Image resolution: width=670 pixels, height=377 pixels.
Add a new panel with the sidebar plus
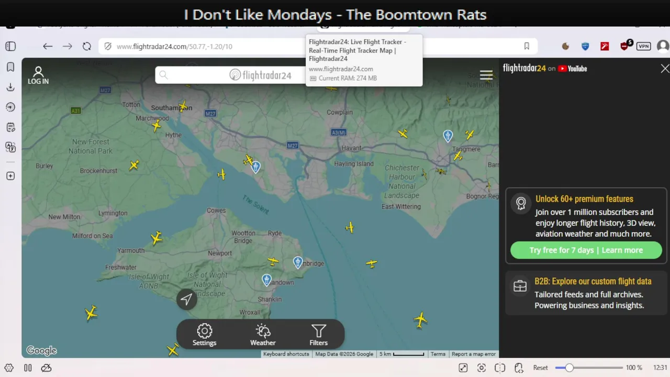(x=10, y=176)
